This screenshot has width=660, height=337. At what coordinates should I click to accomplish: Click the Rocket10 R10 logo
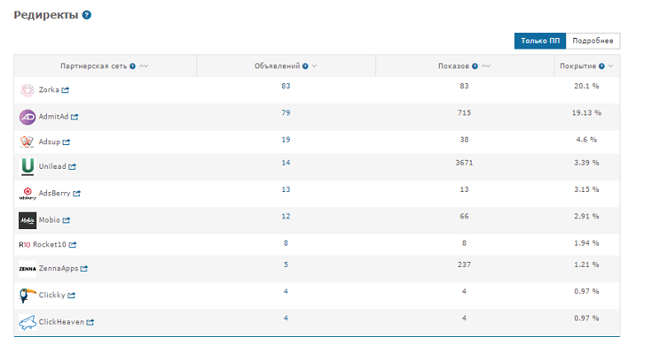(25, 245)
